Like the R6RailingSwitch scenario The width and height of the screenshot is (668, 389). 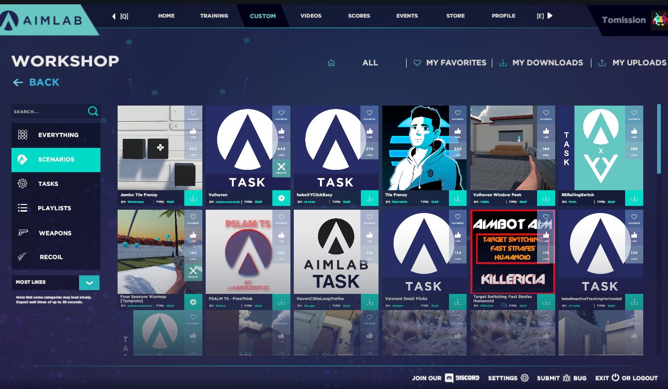[634, 132]
